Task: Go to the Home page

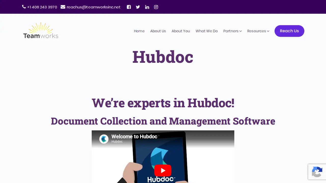Action: click(x=139, y=31)
